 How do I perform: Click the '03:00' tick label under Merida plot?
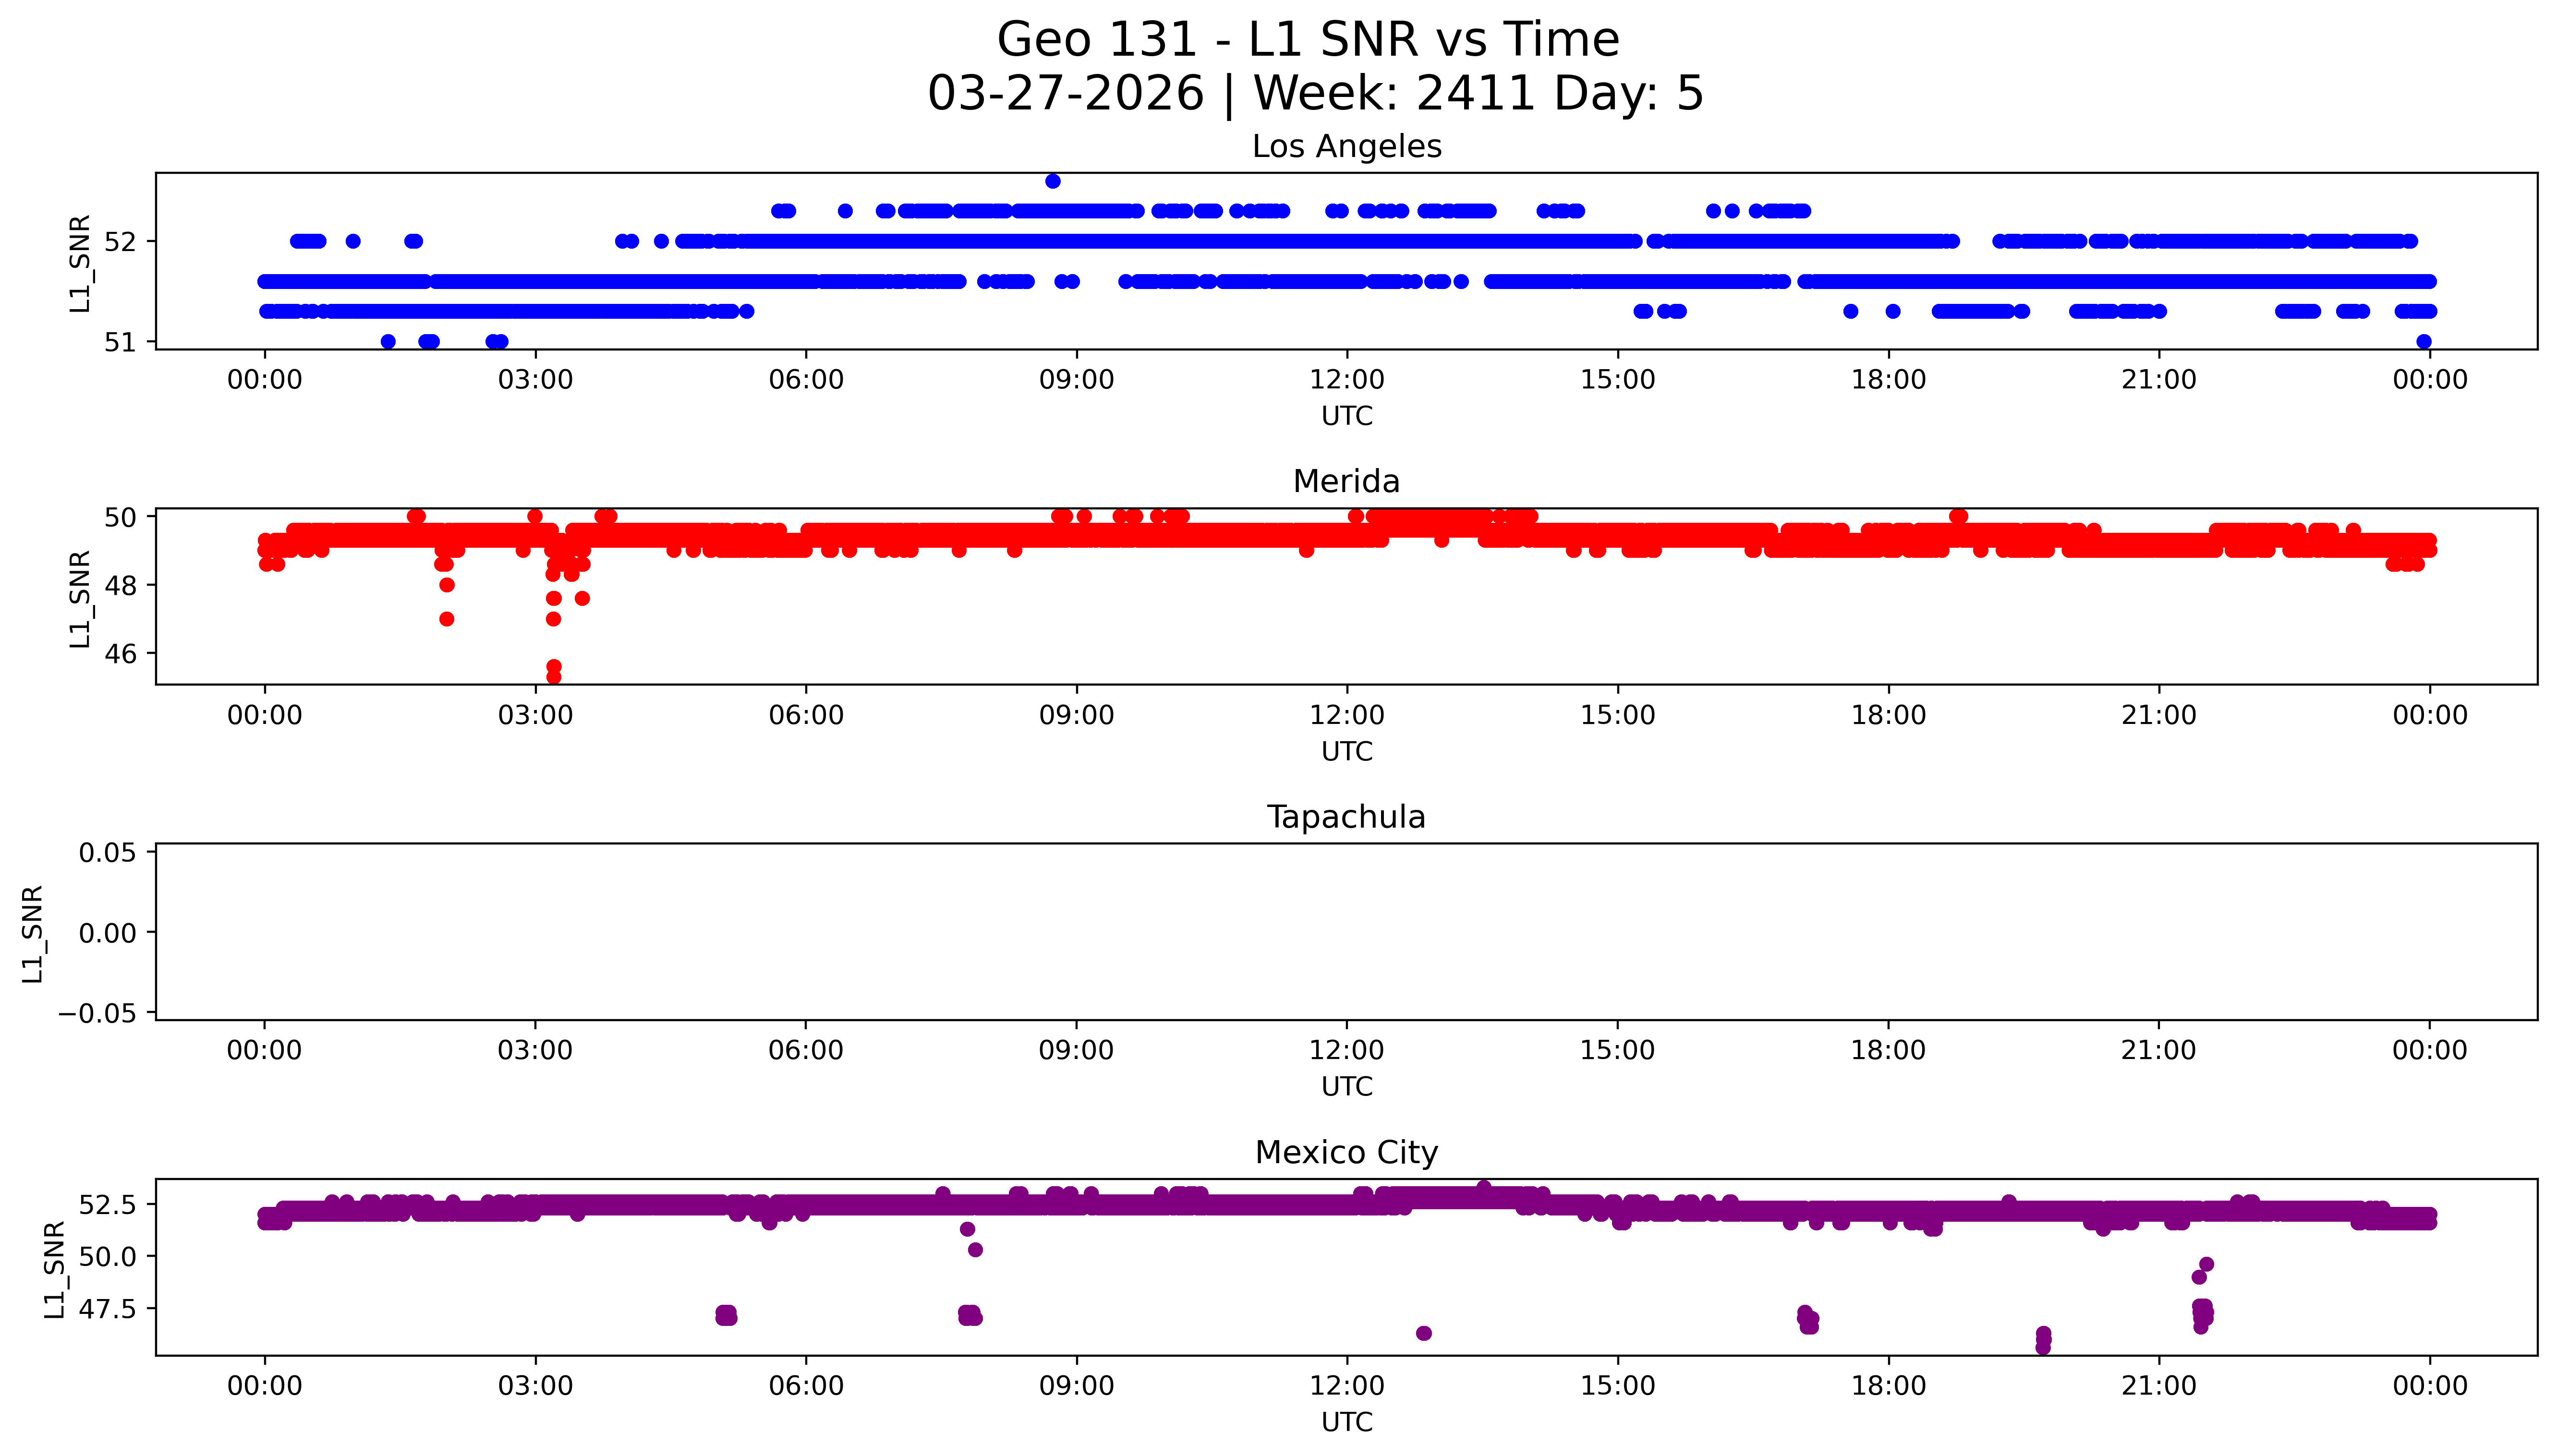(535, 715)
